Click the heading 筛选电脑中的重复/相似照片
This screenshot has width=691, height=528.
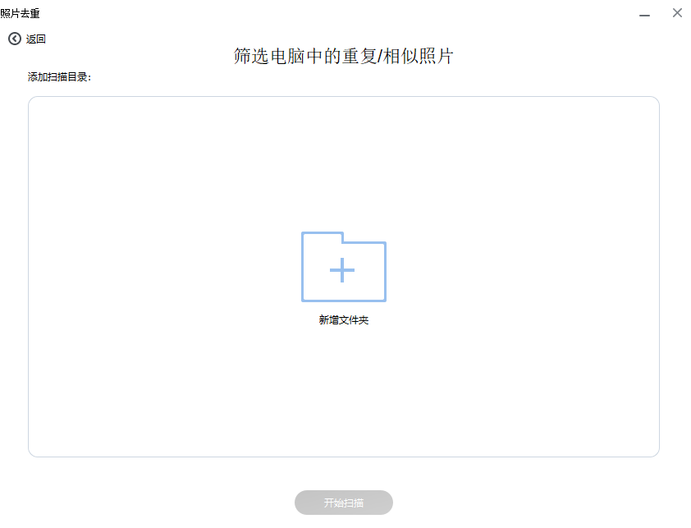coord(343,55)
